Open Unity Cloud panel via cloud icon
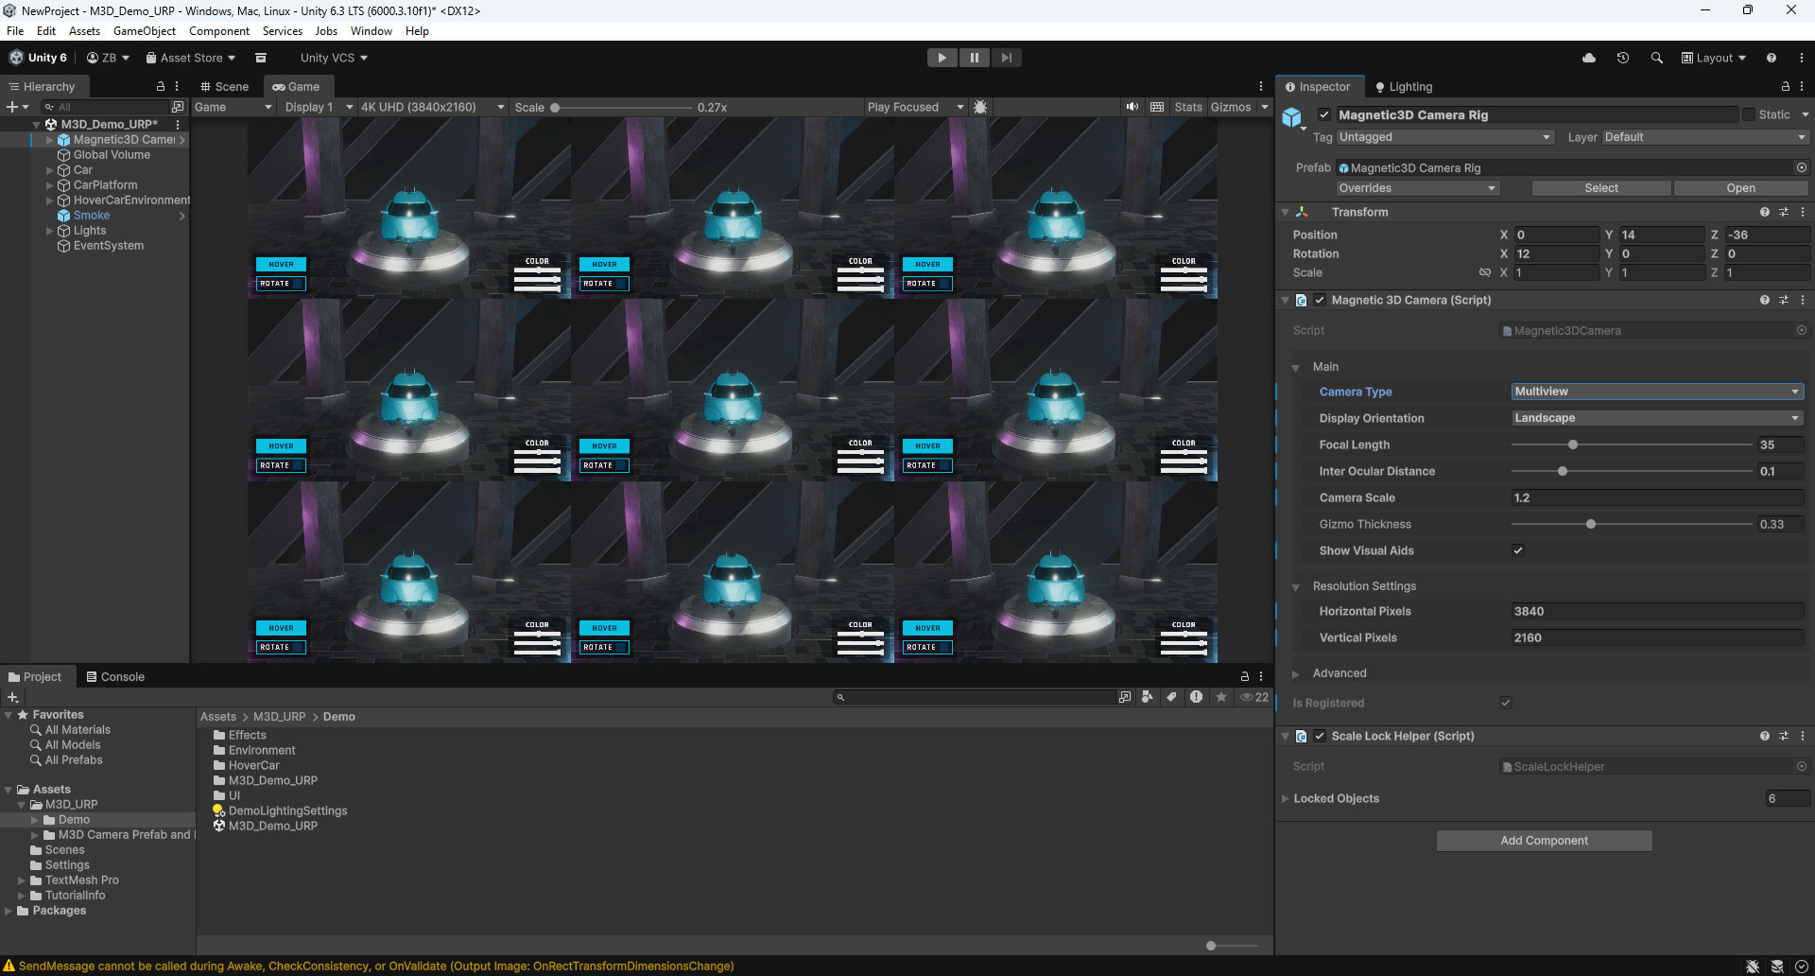 pos(1588,58)
